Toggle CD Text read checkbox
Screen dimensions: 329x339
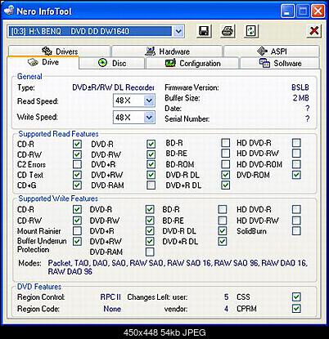click(x=77, y=175)
